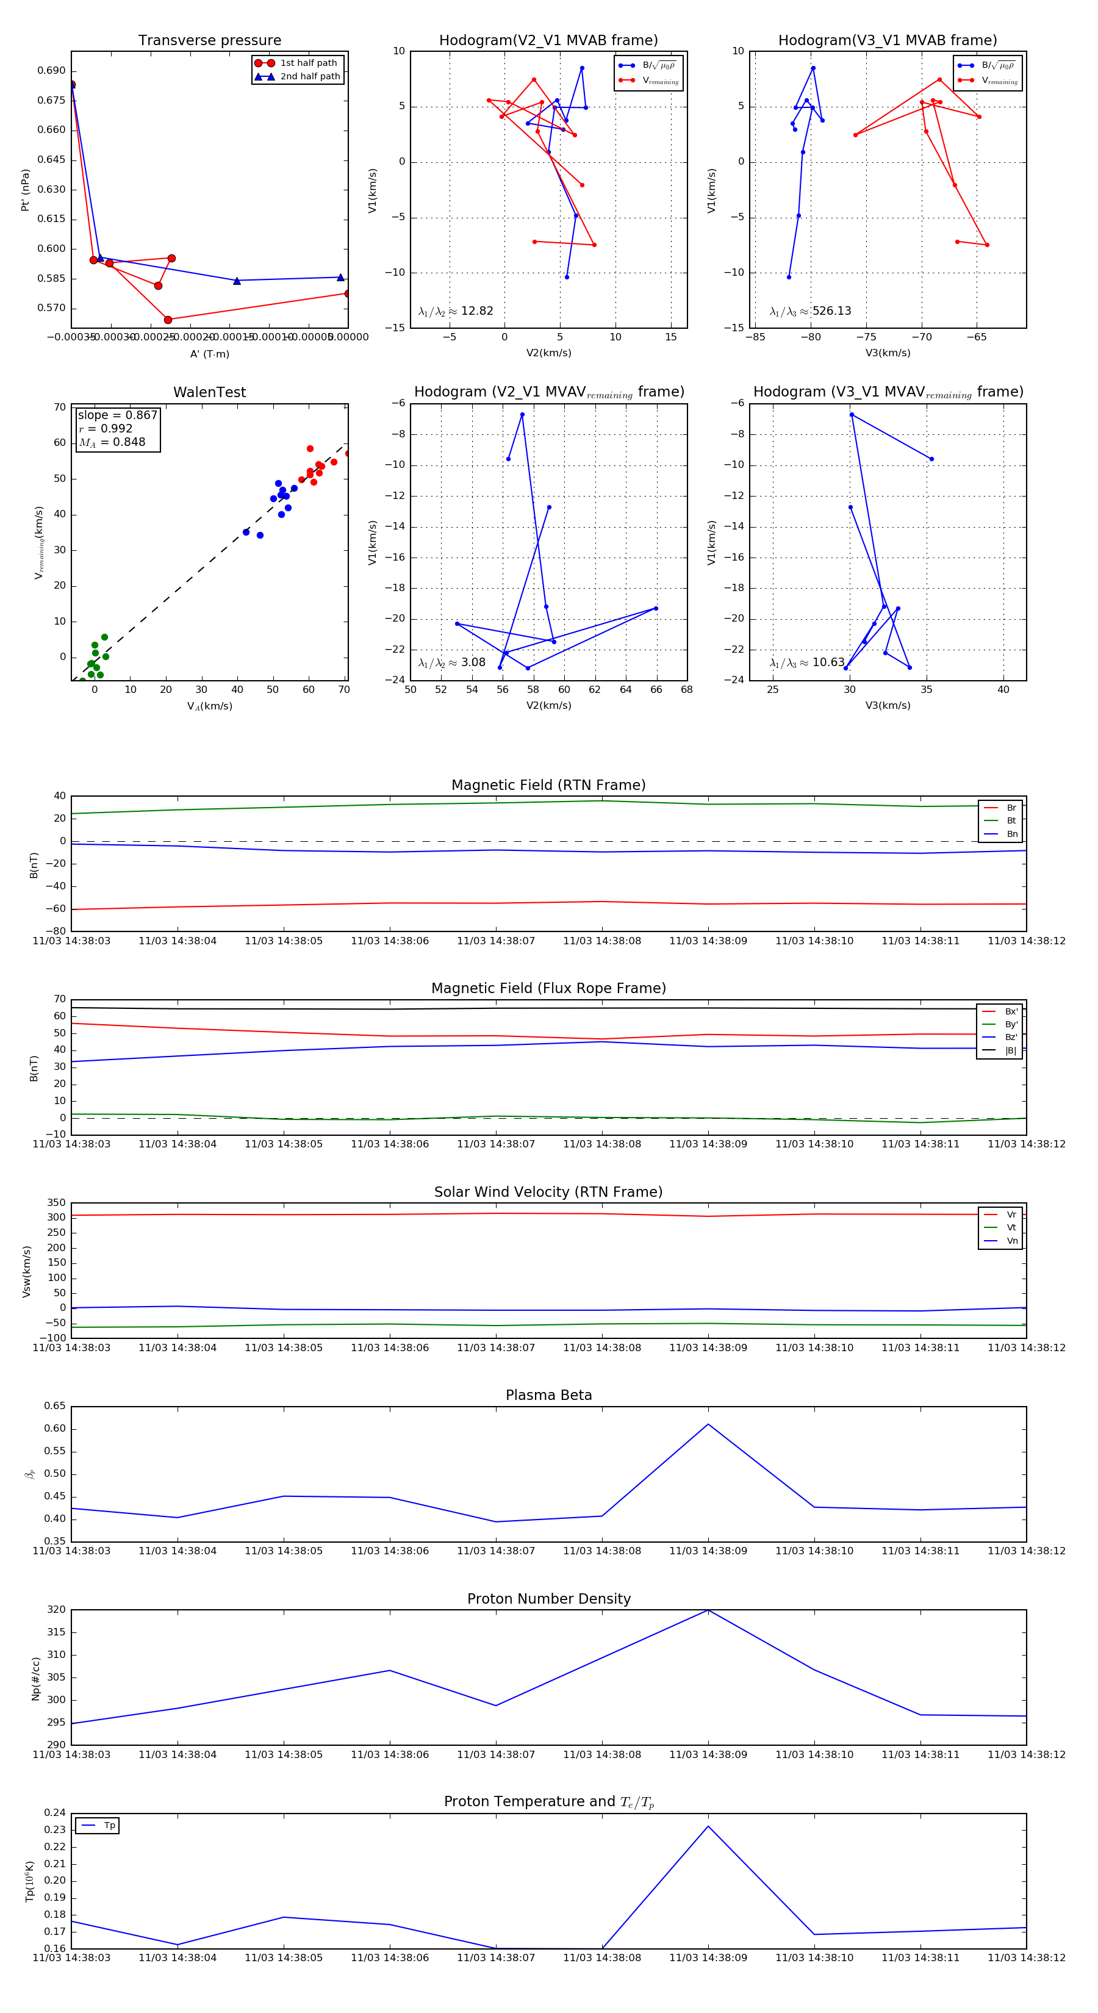
Task: Click the 'Np(#/cc)' y-axis label
Action: tap(35, 1677)
